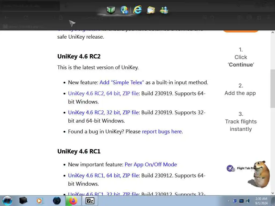Click the vertical scrollbar thumb
This screenshot has height=206, width=275.
(273, 89)
